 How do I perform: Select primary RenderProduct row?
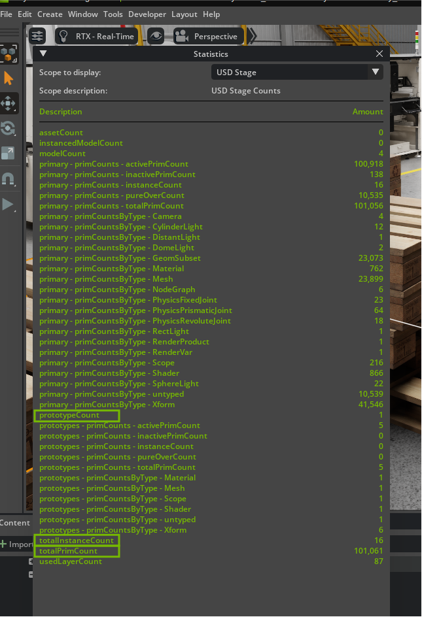click(x=211, y=342)
